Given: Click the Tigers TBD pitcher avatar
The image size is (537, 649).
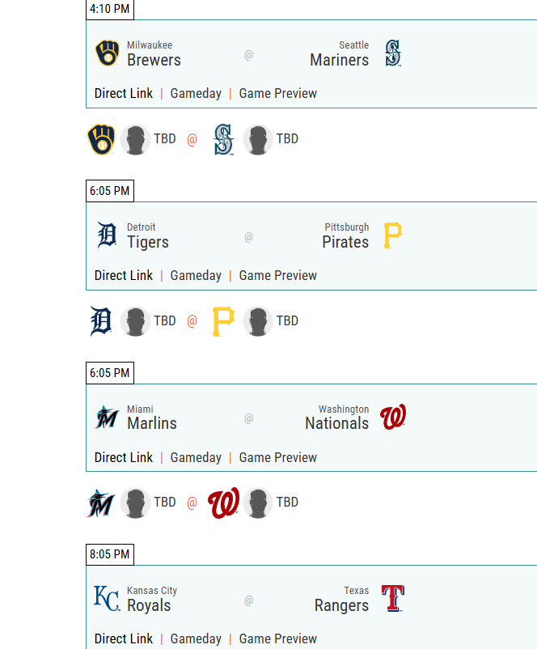Looking at the screenshot, I should [x=136, y=321].
